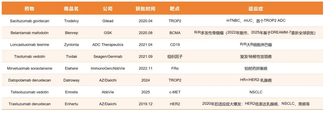Click the Belantamab mafodotin drug name
Image resolution: width=326 pixels, height=113 pixels.
(x=30, y=33)
